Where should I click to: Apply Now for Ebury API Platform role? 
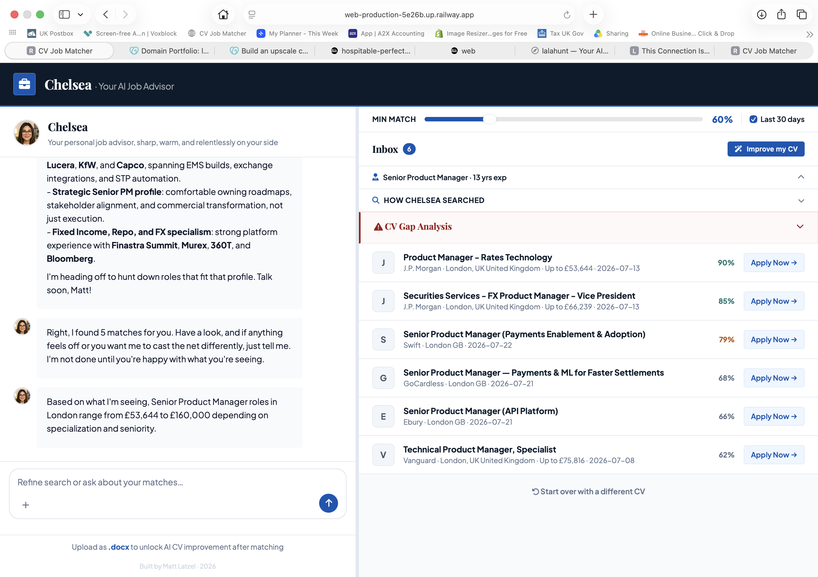[774, 417]
